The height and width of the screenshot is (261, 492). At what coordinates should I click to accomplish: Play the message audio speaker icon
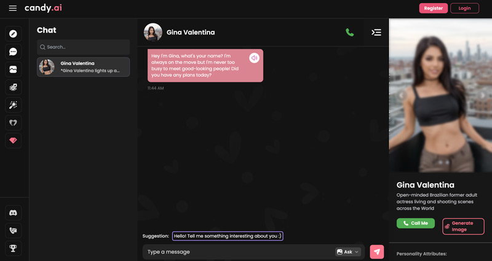click(254, 58)
